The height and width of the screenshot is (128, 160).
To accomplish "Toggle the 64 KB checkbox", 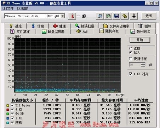I will click(x=12, y=114).
